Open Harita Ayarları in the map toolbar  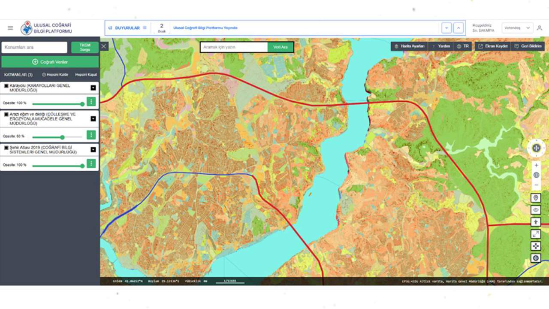pos(409,46)
